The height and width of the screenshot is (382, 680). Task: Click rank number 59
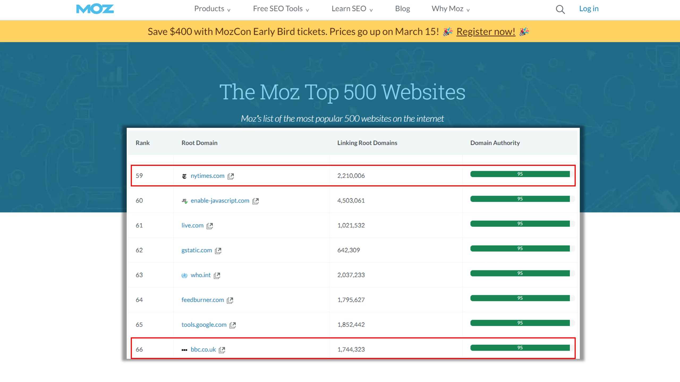[x=139, y=176]
